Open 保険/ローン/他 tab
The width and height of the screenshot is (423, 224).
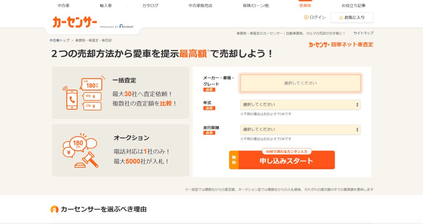(x=256, y=5)
